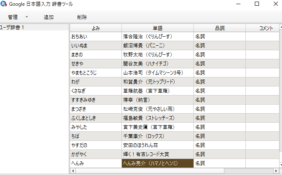Select the やまもとこうじ reading cell
Viewport: 282px width, 175px height.
[96, 73]
